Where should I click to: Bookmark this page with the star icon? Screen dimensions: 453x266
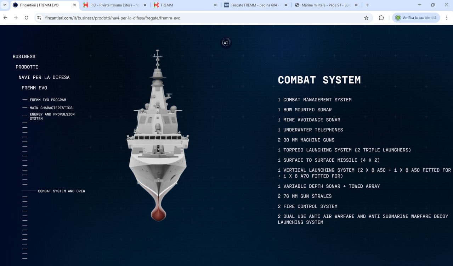pos(366,18)
